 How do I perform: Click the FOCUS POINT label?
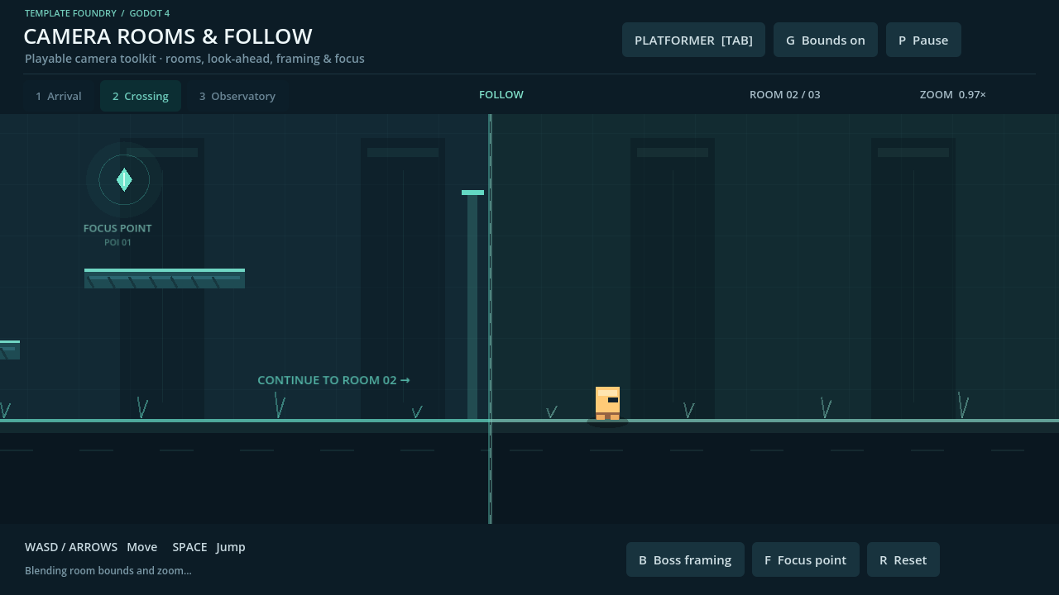click(117, 228)
